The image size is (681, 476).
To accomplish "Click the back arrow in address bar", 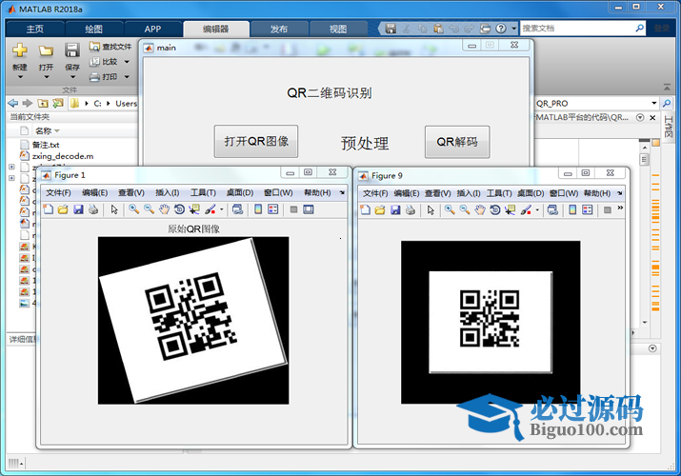I will (x=13, y=103).
